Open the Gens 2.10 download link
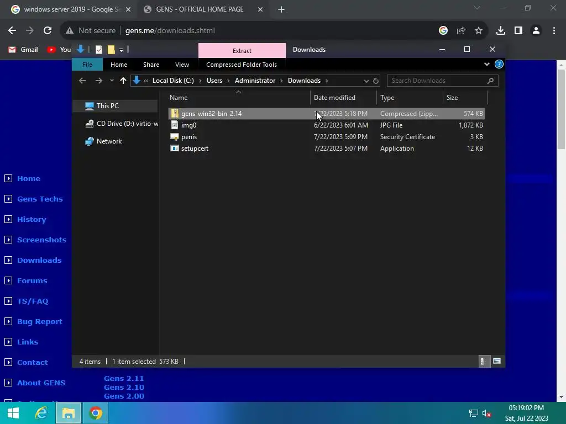The height and width of the screenshot is (424, 566). pos(124,387)
